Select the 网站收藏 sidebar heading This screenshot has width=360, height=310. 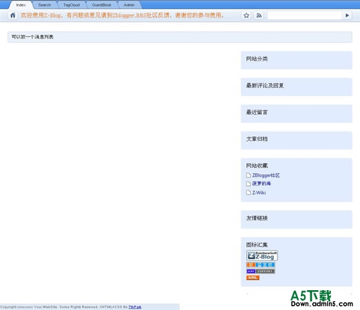(257, 166)
